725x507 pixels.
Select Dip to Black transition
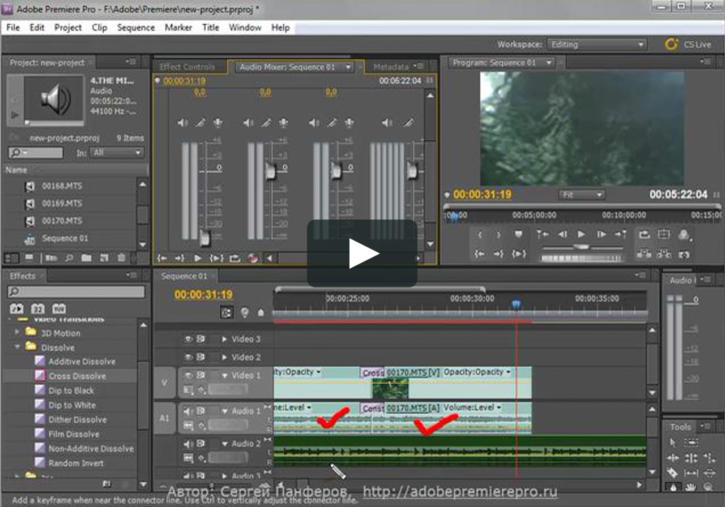(71, 390)
